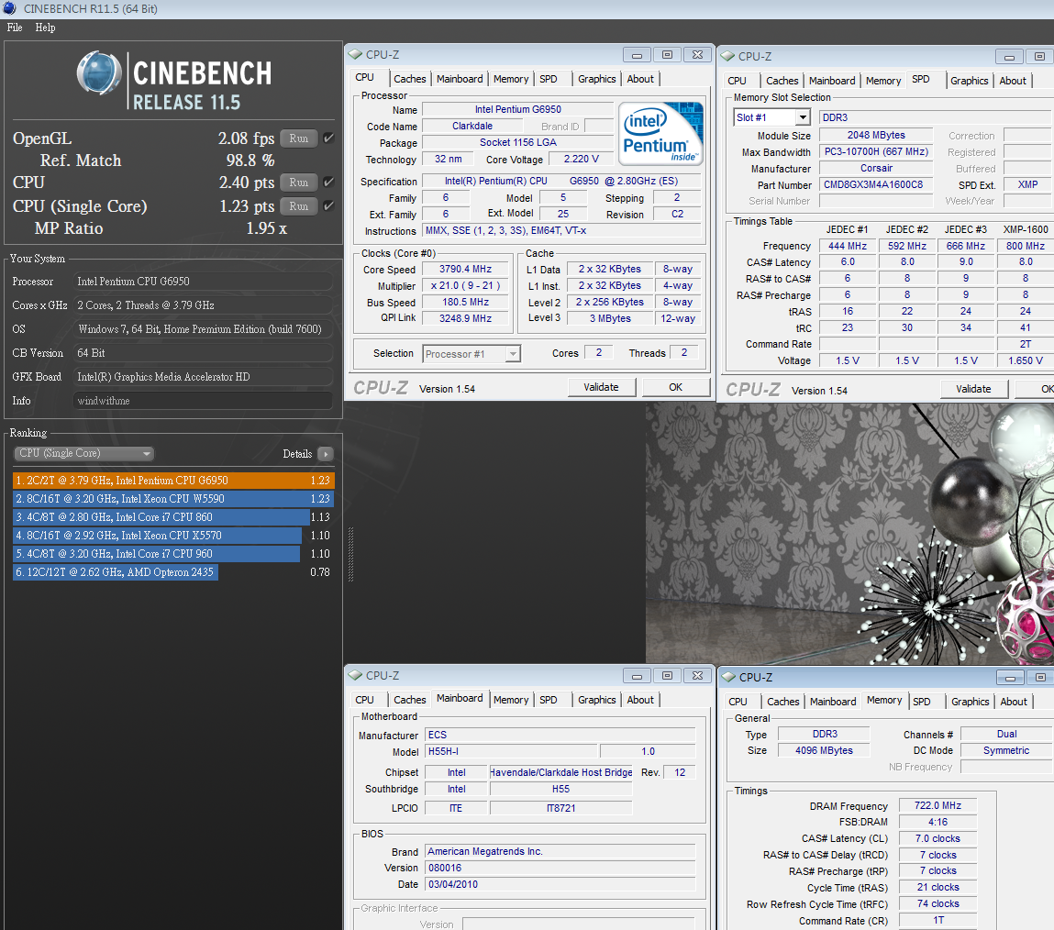The height and width of the screenshot is (930, 1054).
Task: Run the OpenGL benchmark
Action: (x=298, y=138)
